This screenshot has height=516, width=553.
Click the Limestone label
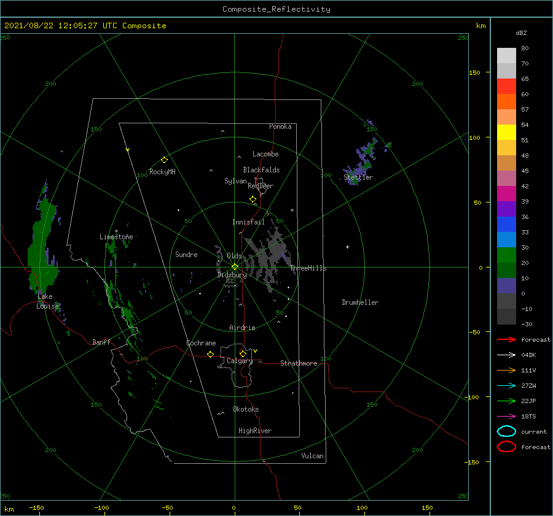coord(116,237)
